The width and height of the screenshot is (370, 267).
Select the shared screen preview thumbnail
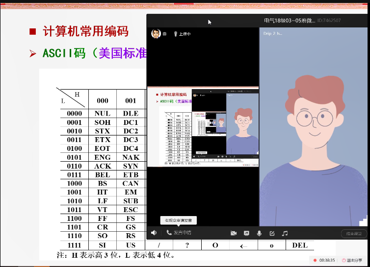coord(203,126)
